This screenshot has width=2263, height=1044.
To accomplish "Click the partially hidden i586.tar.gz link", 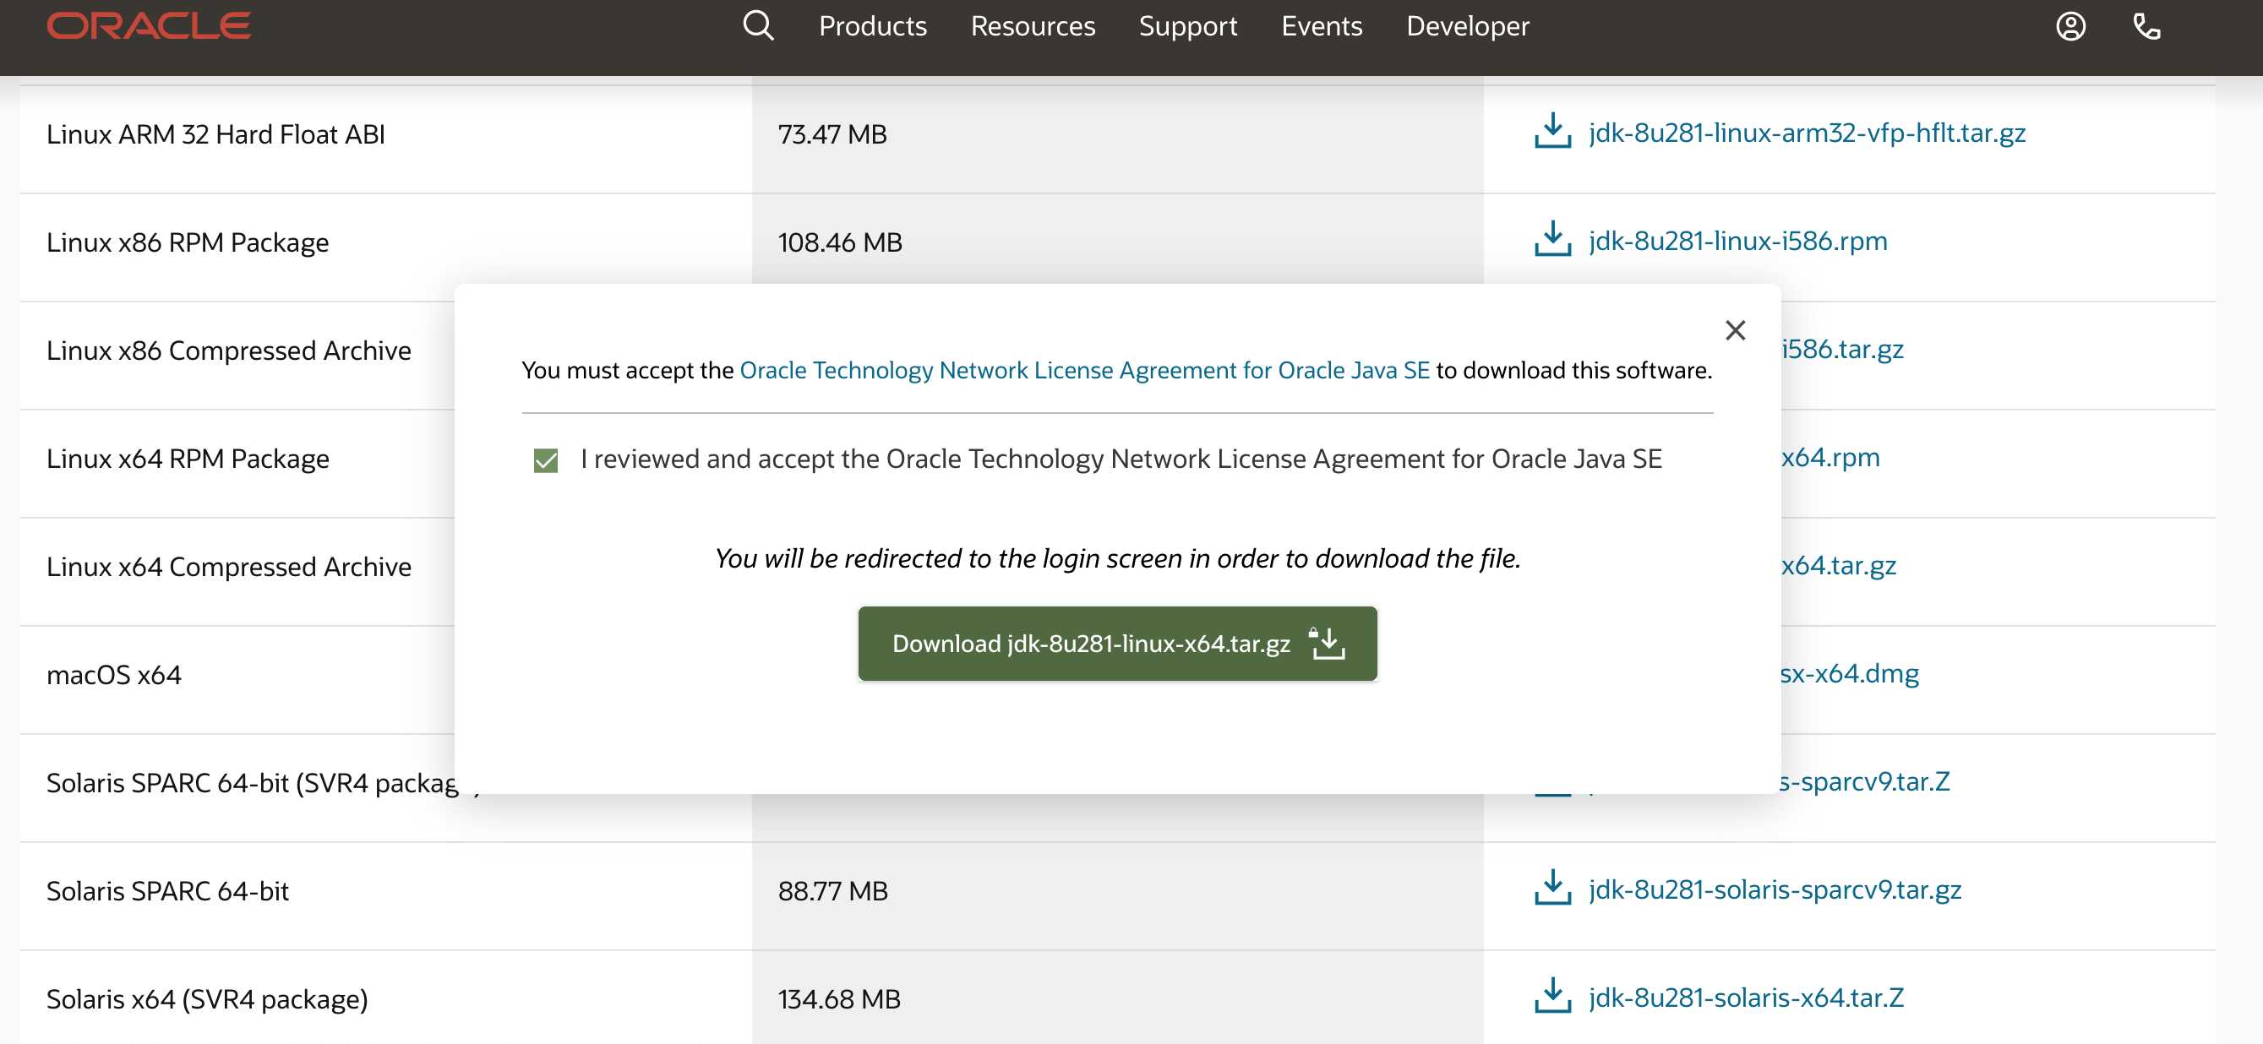I will pos(1842,349).
